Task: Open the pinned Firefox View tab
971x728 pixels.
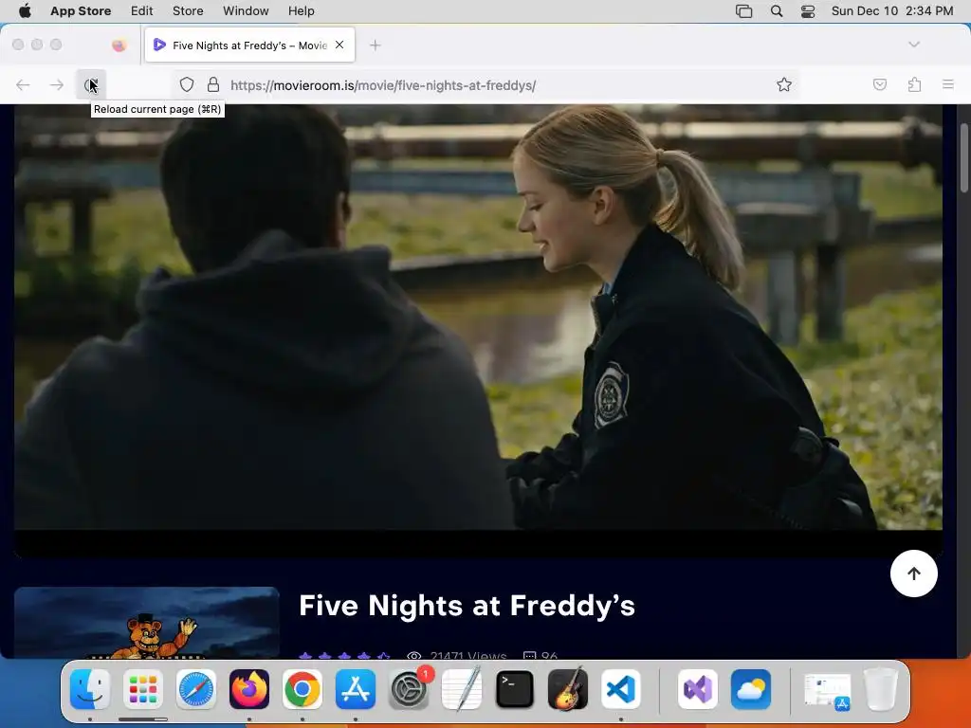Action: (x=119, y=45)
